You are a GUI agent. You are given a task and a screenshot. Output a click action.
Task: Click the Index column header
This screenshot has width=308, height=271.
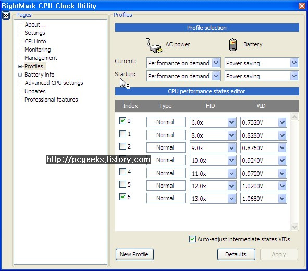(130, 106)
